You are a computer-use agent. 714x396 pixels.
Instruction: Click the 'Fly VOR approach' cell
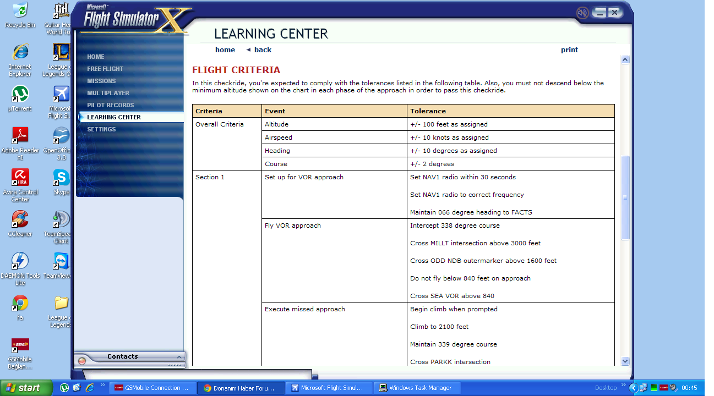[334, 260]
